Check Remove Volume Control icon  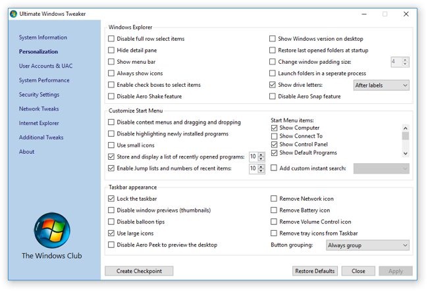(x=274, y=222)
